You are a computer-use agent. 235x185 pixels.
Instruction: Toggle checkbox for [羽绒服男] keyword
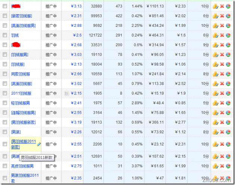(x=5, y=55)
